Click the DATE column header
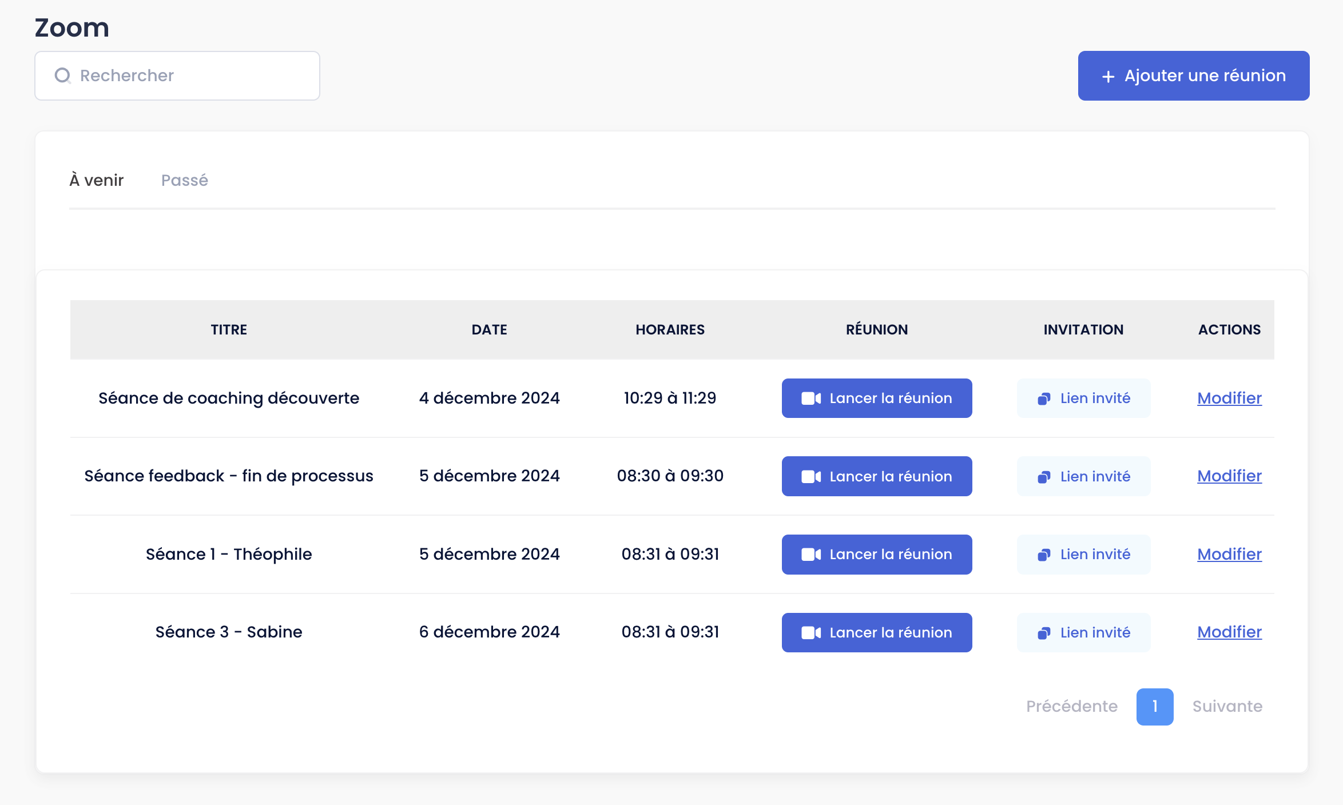Screen dimensions: 1343x805 (x=489, y=329)
